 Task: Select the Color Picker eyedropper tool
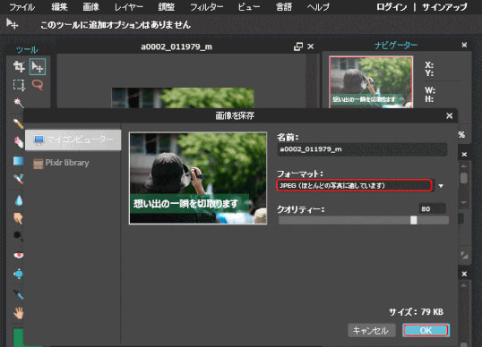coord(18,295)
